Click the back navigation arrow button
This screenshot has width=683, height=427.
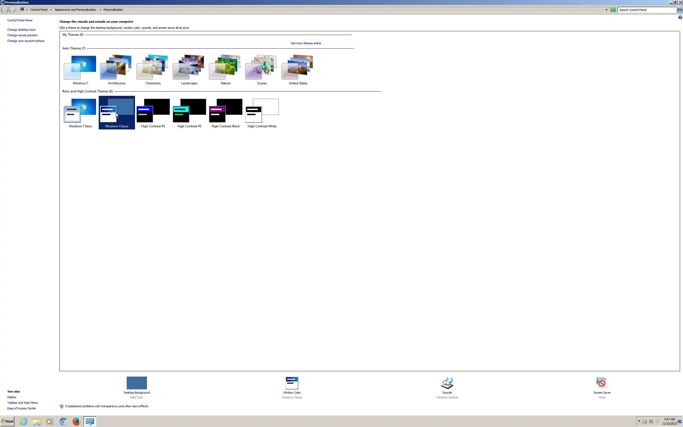coord(5,10)
